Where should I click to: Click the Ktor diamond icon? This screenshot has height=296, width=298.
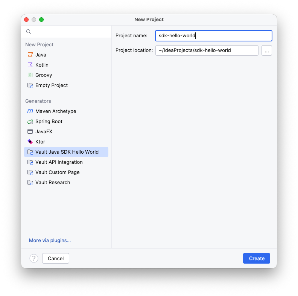pyautogui.click(x=30, y=142)
